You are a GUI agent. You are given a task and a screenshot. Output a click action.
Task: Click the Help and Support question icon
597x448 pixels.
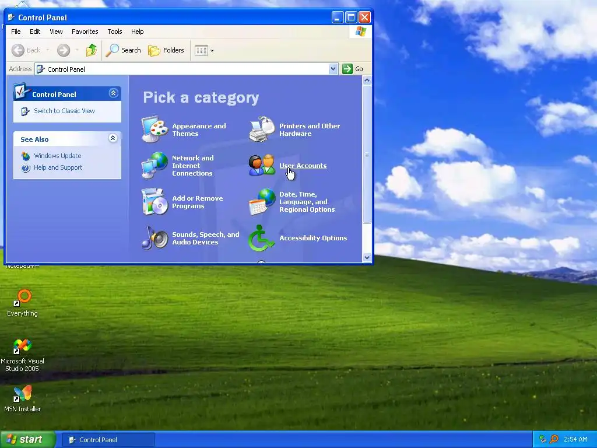[x=26, y=167]
